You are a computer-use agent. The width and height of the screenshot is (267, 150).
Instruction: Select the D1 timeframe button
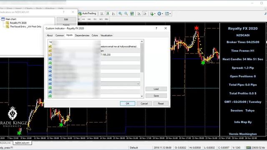(95, 19)
